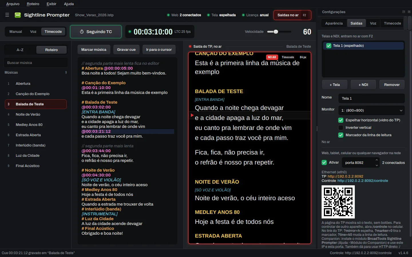Adjust the Velocidade slider handle
The width and height of the screenshot is (412, 257).
[276, 32]
